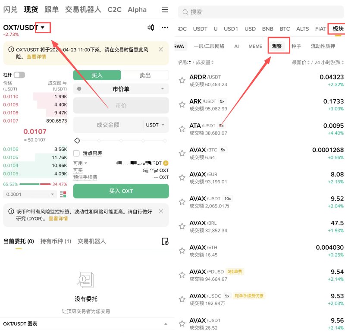The width and height of the screenshot is (345, 333).
Task: Toggle favorite star on ATA/USDT pair
Action: pos(182,129)
